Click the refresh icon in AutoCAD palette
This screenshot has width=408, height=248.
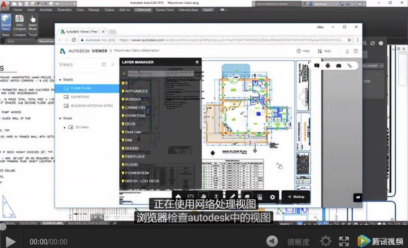pos(372,43)
